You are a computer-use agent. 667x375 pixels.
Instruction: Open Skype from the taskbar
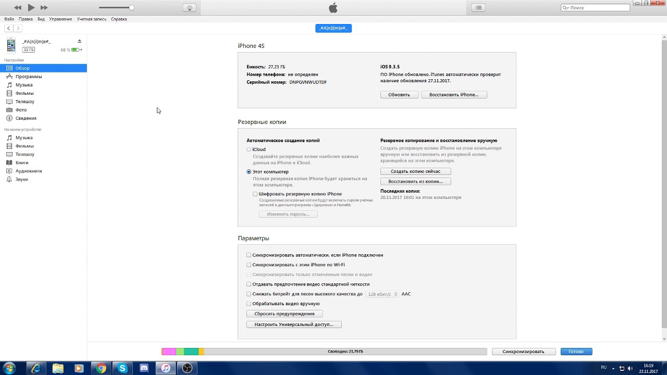pos(122,368)
